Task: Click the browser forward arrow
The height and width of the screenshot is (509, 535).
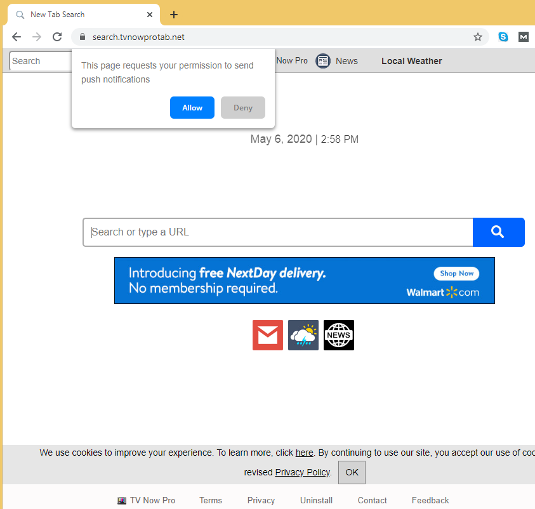Action: (37, 37)
